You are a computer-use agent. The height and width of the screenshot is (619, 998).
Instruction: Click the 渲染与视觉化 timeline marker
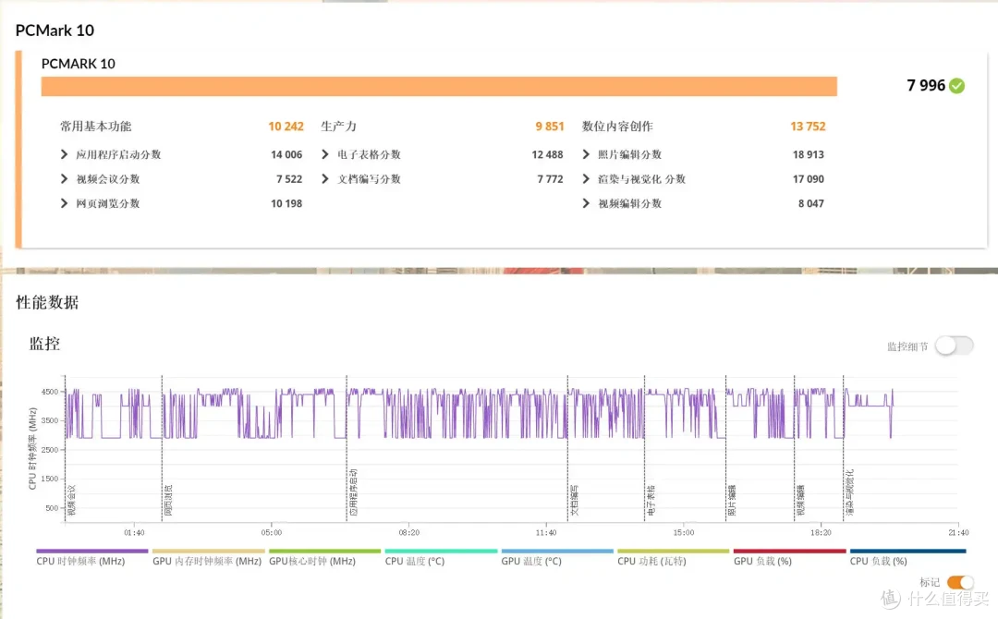(850, 492)
